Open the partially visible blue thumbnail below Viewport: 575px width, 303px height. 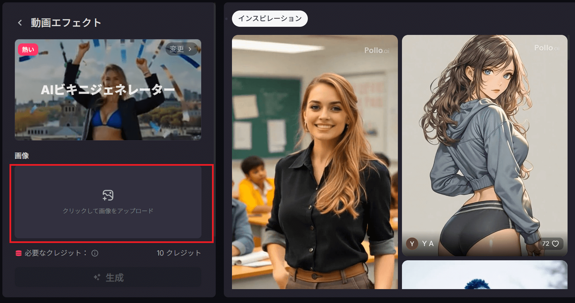[485, 275]
